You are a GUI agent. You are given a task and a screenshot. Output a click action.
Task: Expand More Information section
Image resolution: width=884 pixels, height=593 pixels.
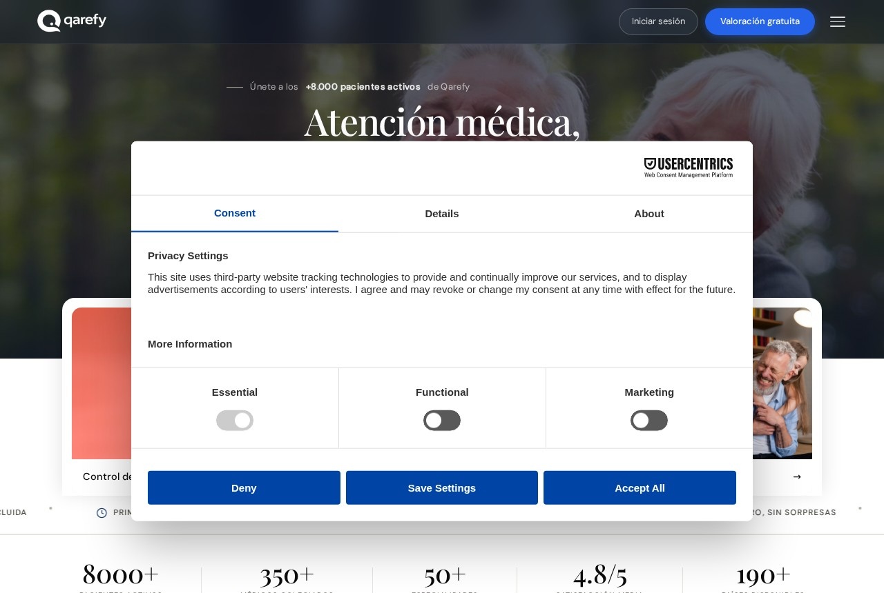pyautogui.click(x=190, y=344)
